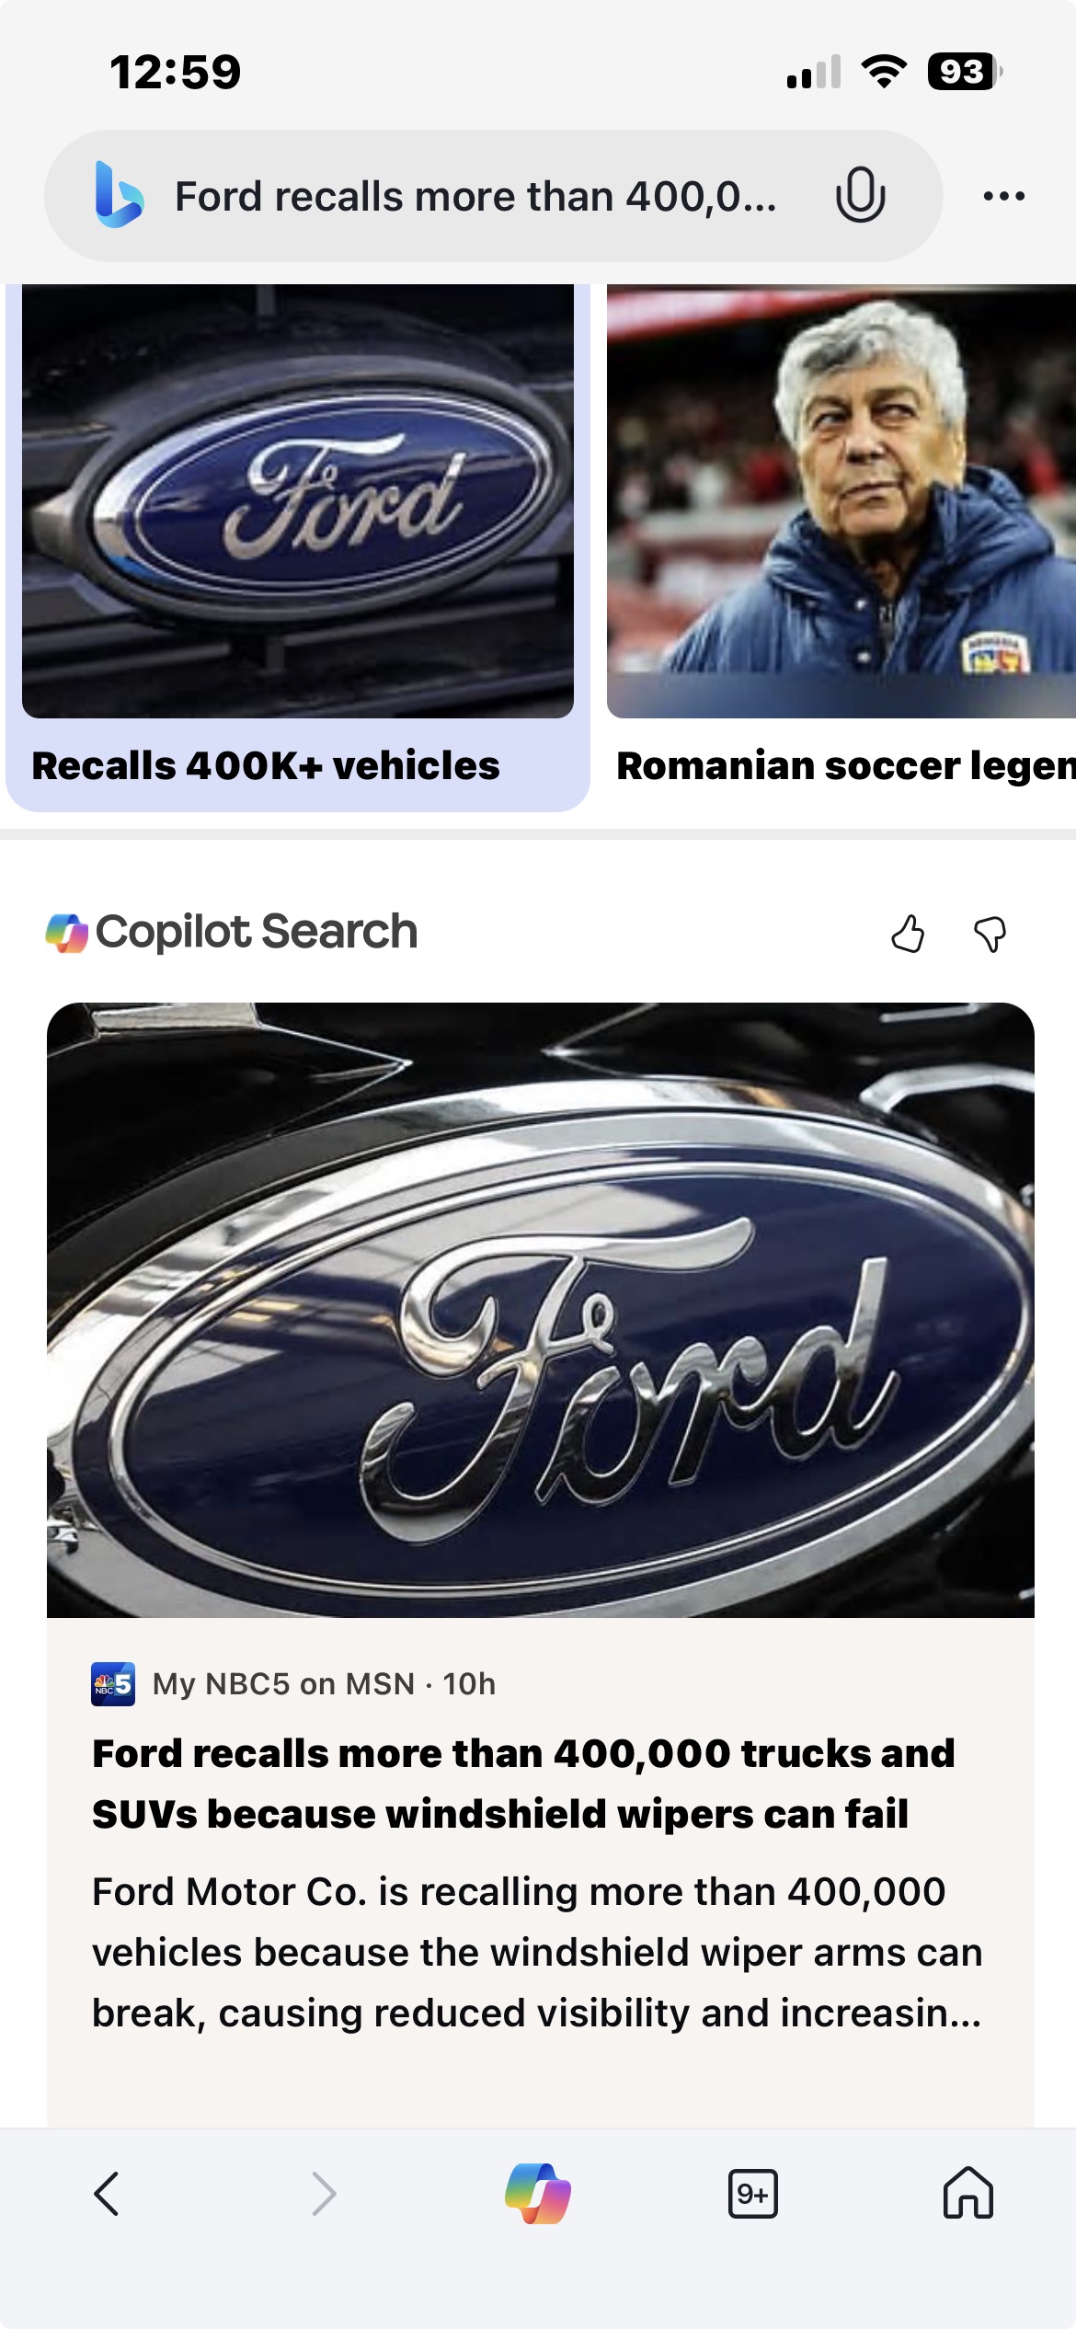This screenshot has height=2329, width=1076.
Task: Go forward with the right arrow
Action: click(324, 2194)
